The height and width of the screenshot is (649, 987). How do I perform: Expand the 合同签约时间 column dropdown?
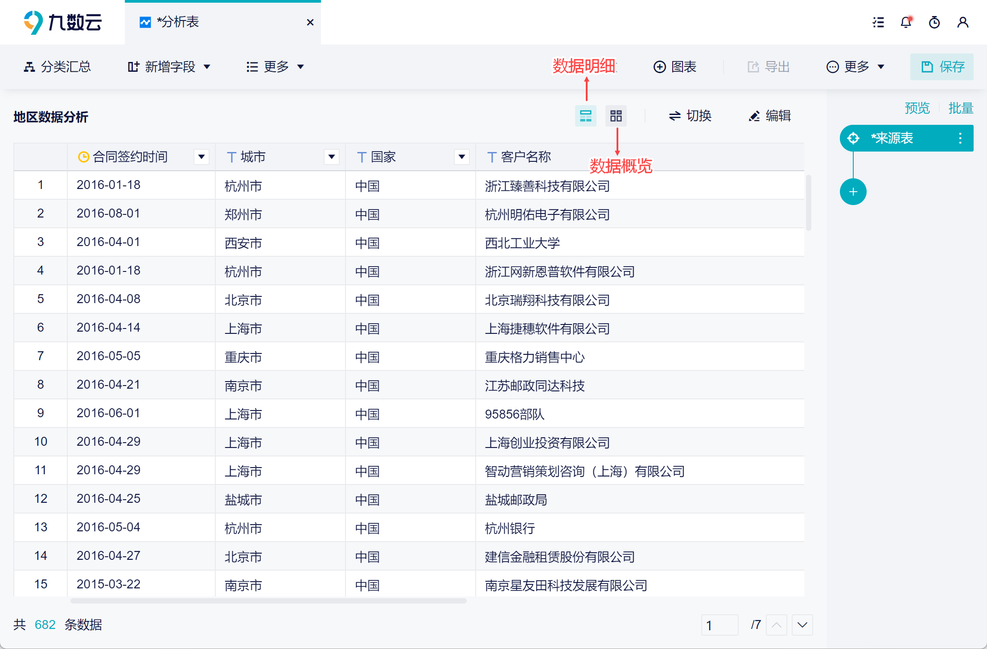pos(202,157)
